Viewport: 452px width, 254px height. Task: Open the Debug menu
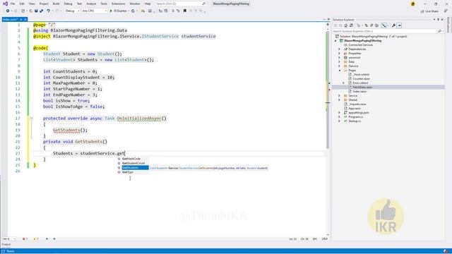point(68,4)
